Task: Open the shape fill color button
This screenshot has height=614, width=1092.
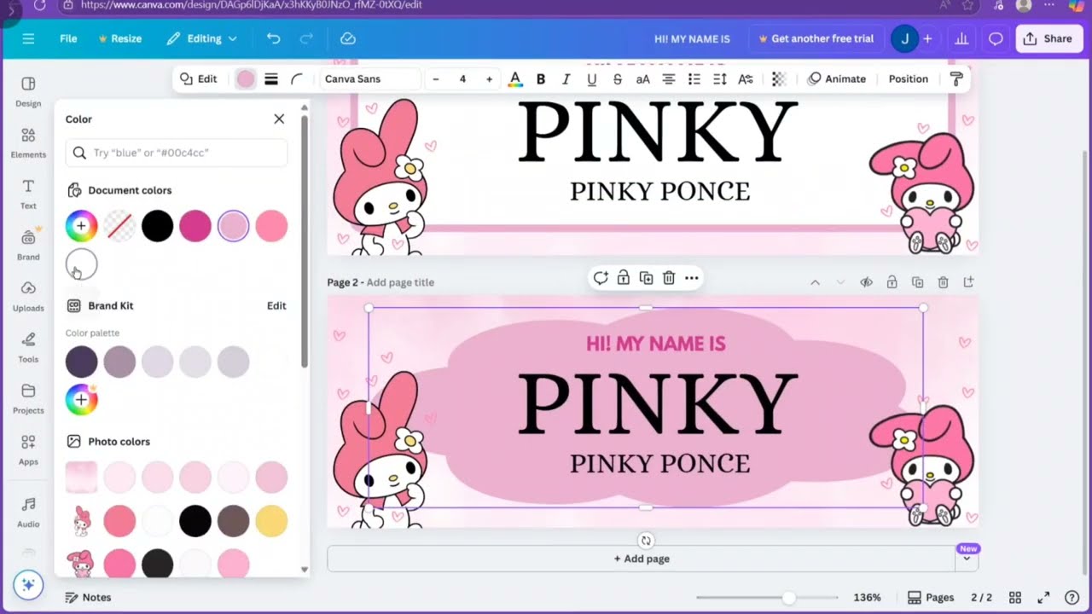Action: tap(246, 78)
